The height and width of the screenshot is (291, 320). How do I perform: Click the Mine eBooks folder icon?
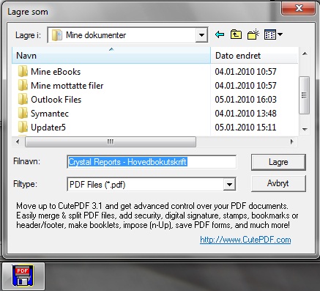[x=23, y=71]
